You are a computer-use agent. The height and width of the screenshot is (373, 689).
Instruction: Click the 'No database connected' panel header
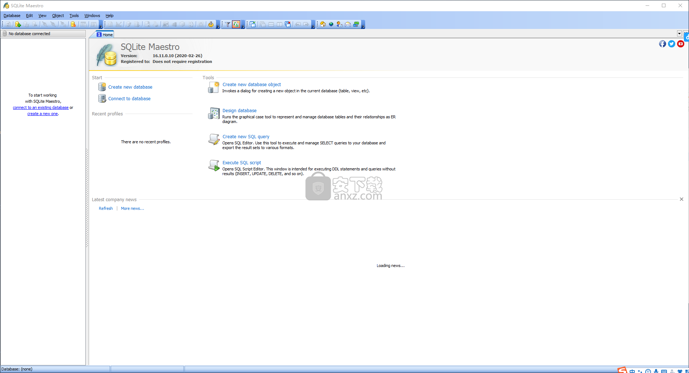(x=43, y=34)
